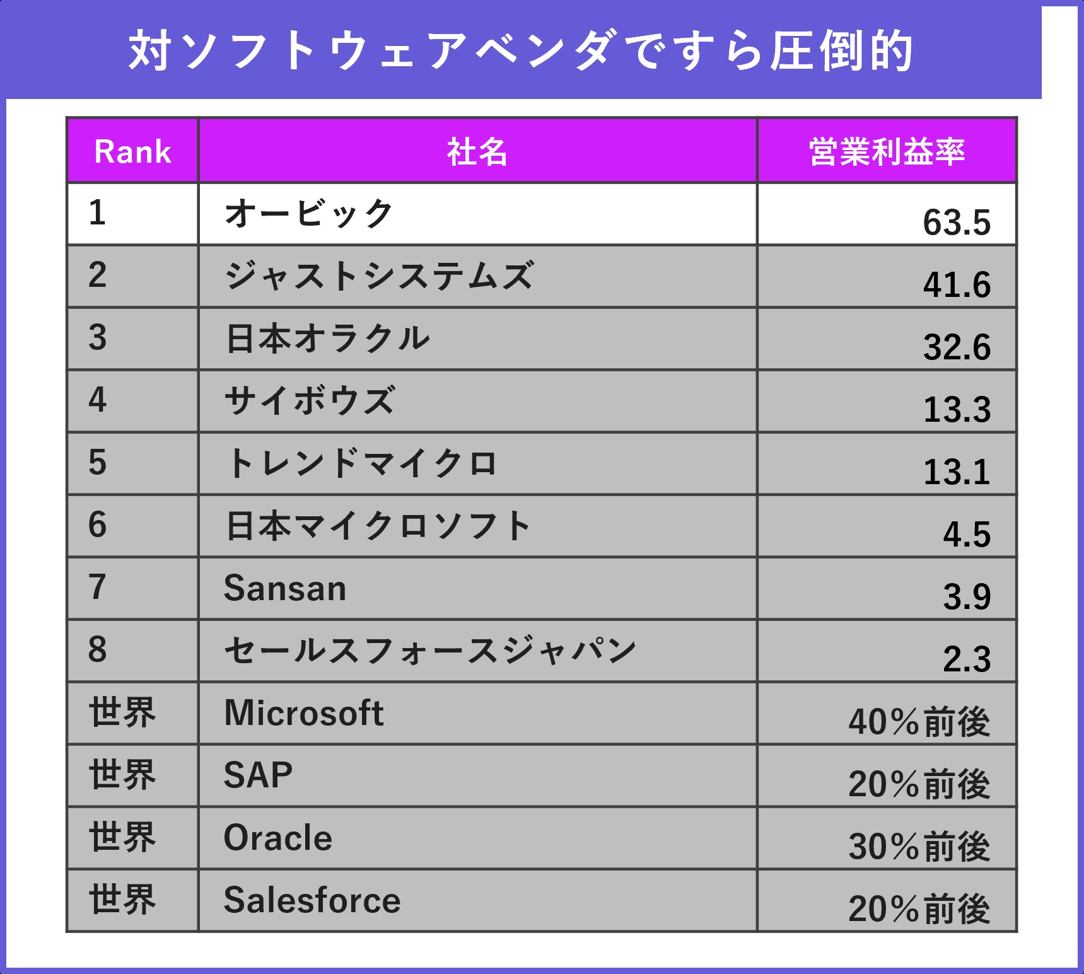
Task: Select the 2.3 margin value
Action: tap(966, 659)
